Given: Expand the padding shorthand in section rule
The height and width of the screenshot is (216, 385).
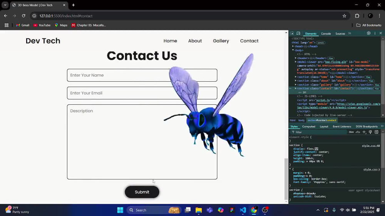Looking at the screenshot, I should click(x=307, y=162).
